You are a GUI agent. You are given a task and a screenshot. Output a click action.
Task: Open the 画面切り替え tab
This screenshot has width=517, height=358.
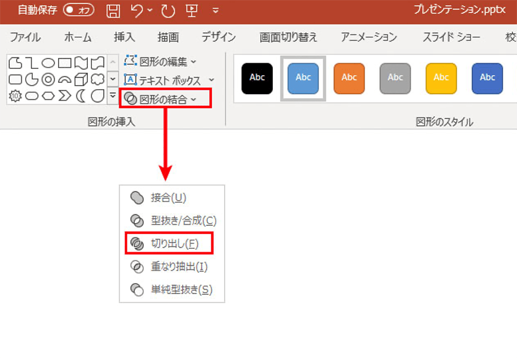tap(288, 37)
